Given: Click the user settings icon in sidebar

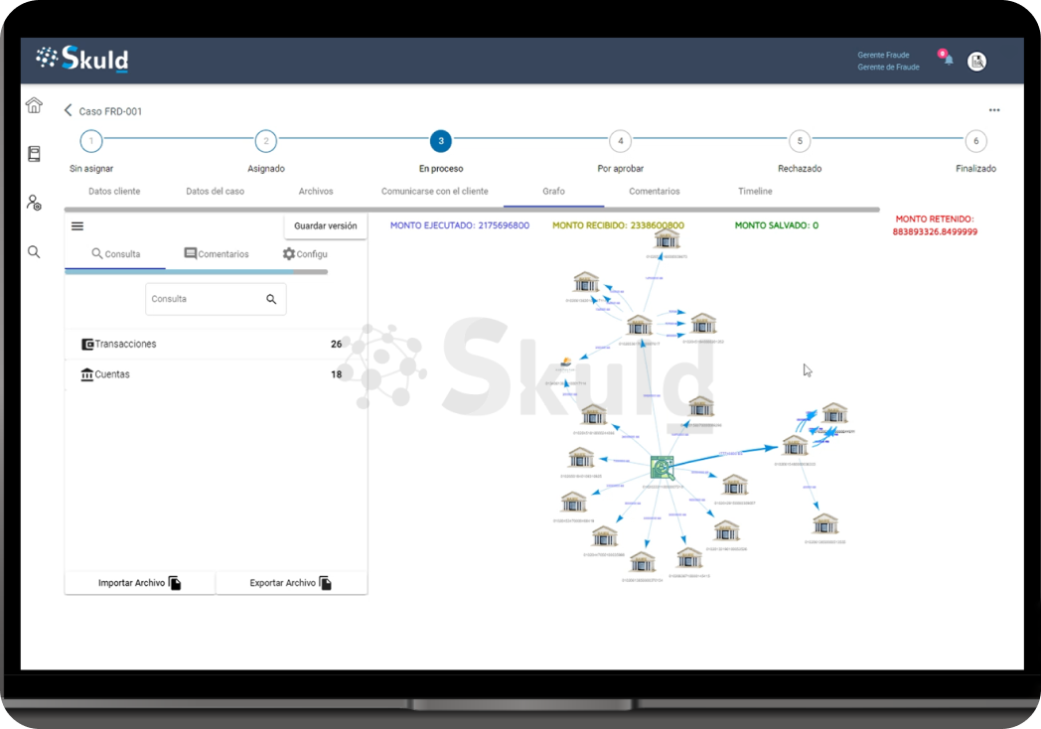Looking at the screenshot, I should coord(34,203).
